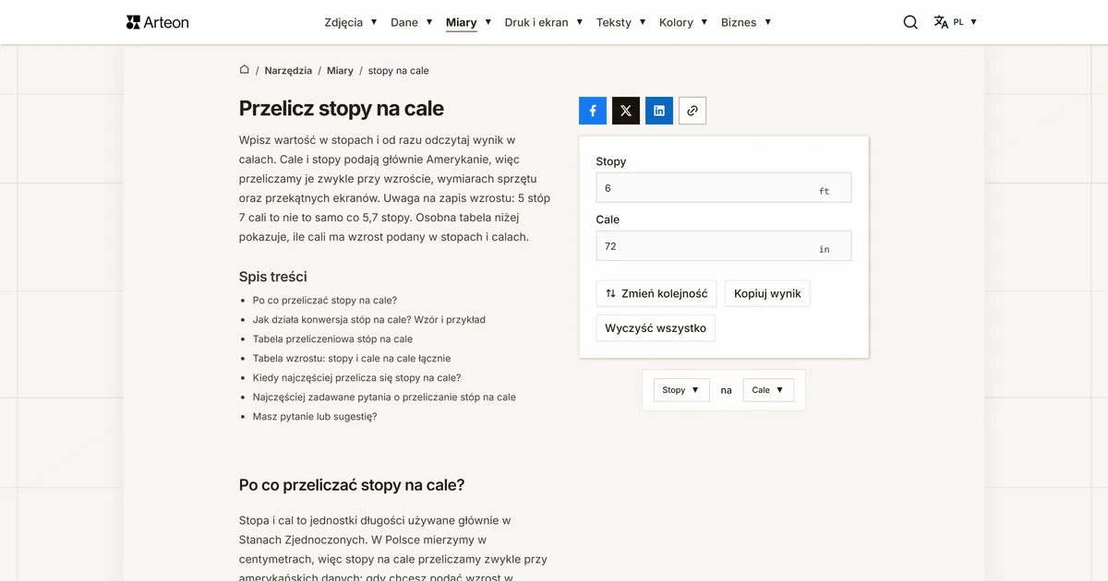Expand the Dane menu

click(x=412, y=22)
